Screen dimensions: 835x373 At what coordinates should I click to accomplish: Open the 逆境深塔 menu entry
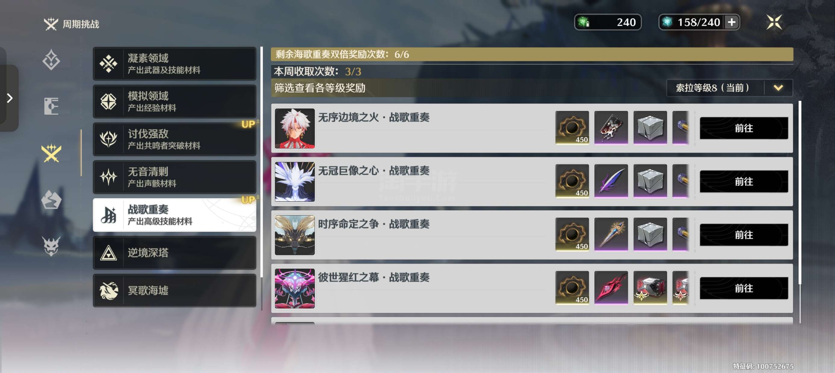click(x=174, y=253)
